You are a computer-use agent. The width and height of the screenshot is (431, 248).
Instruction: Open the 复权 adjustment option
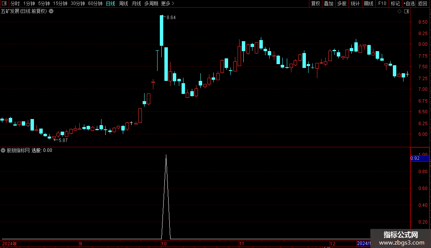tap(315, 3)
